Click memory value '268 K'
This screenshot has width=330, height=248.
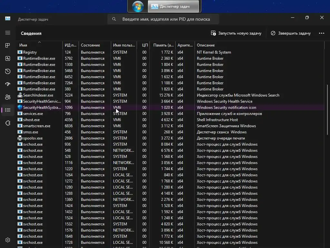point(168,132)
